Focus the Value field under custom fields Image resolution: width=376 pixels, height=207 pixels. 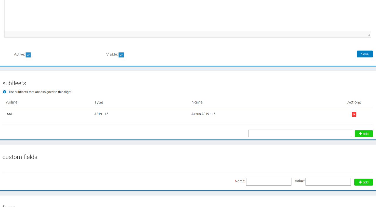tap(328, 181)
